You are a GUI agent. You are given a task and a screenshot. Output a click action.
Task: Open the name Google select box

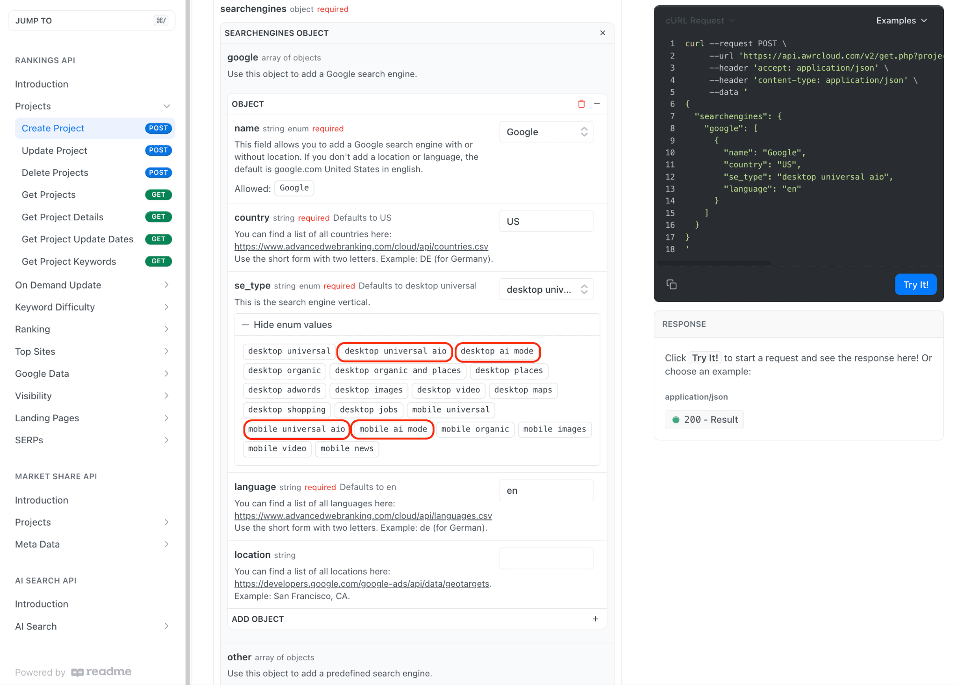pos(546,132)
